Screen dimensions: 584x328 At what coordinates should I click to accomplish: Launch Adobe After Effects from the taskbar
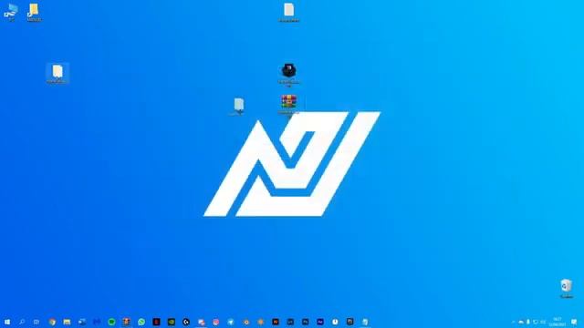pyautogui.click(x=320, y=322)
